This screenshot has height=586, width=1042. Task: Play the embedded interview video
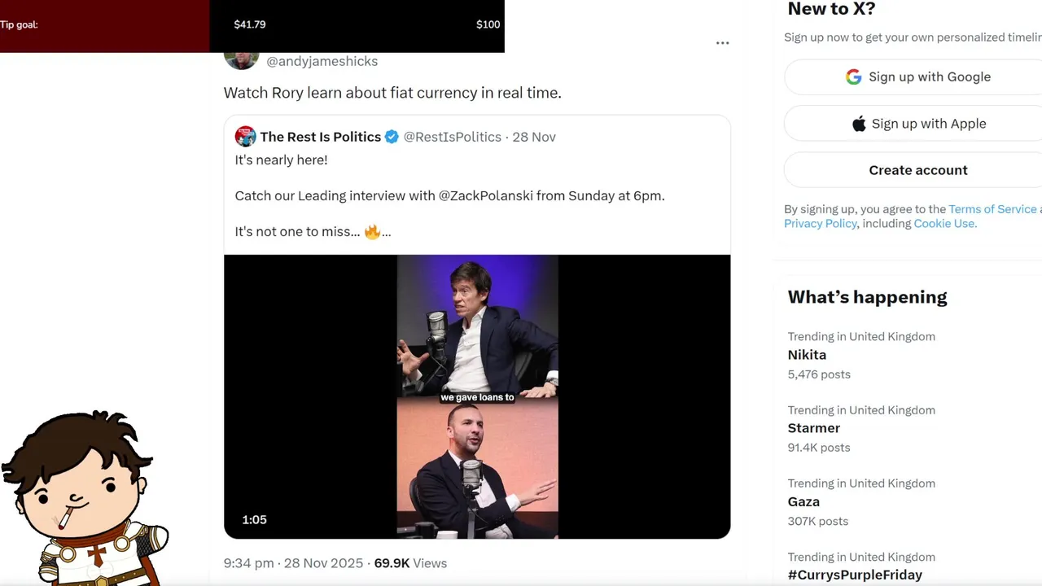tap(477, 396)
